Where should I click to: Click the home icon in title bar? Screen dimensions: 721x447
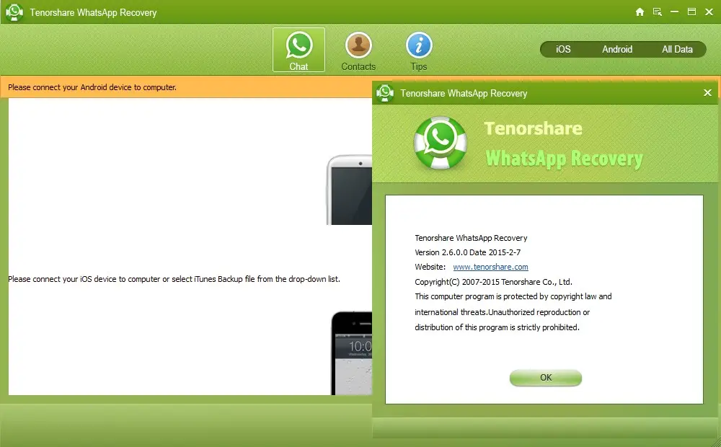pos(640,12)
